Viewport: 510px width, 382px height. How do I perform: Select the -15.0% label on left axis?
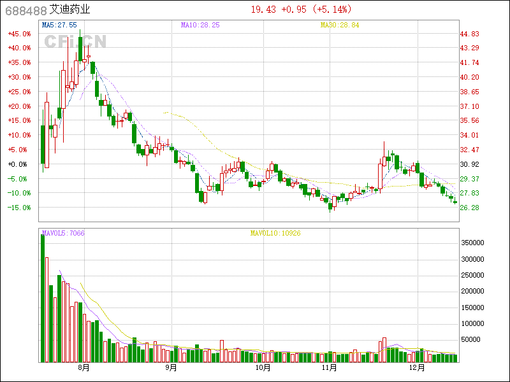(18, 208)
